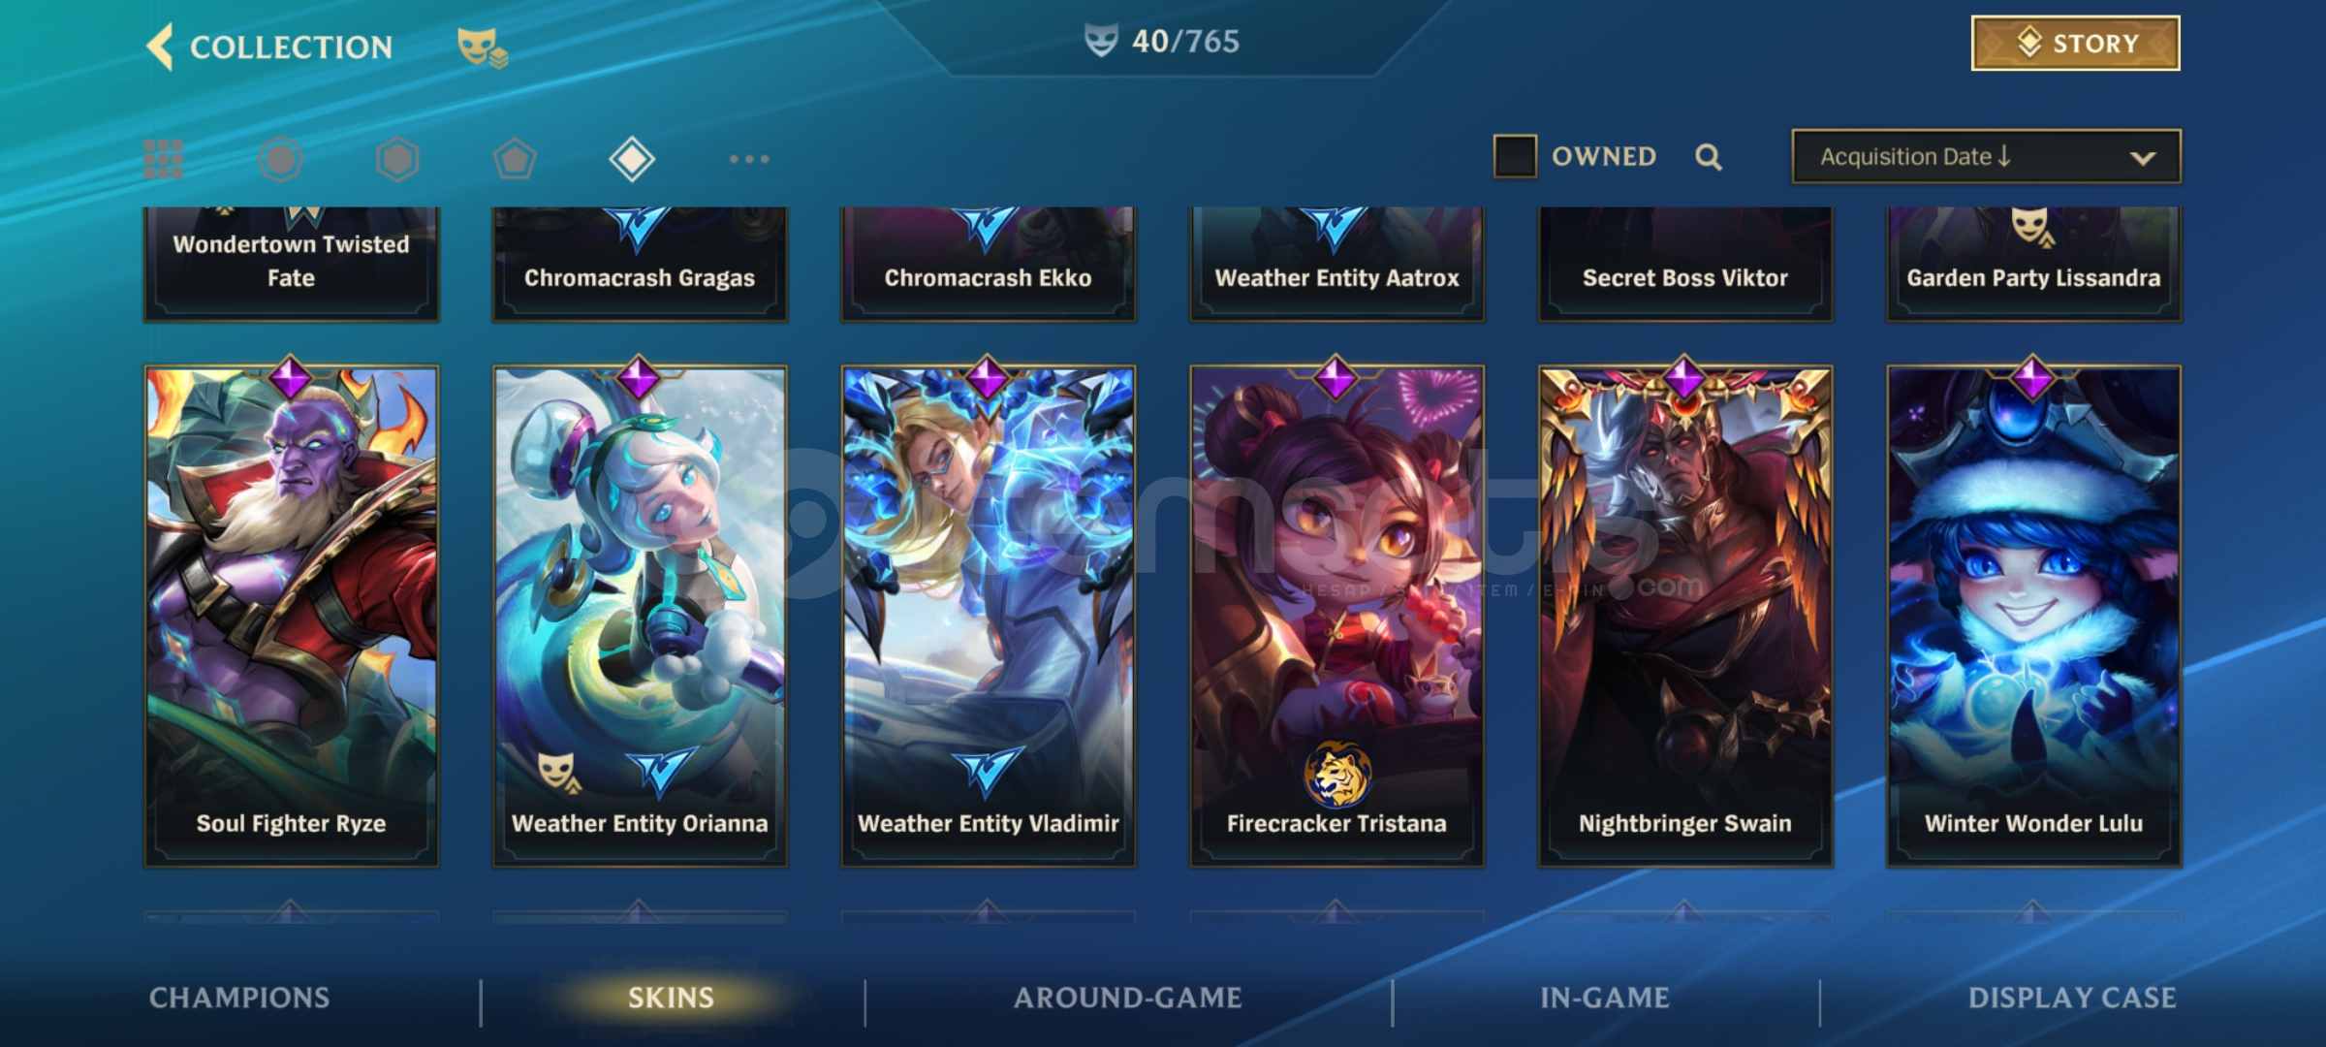Screen dimensions: 2326x1047
Task: Click the Story button
Action: tap(2076, 43)
